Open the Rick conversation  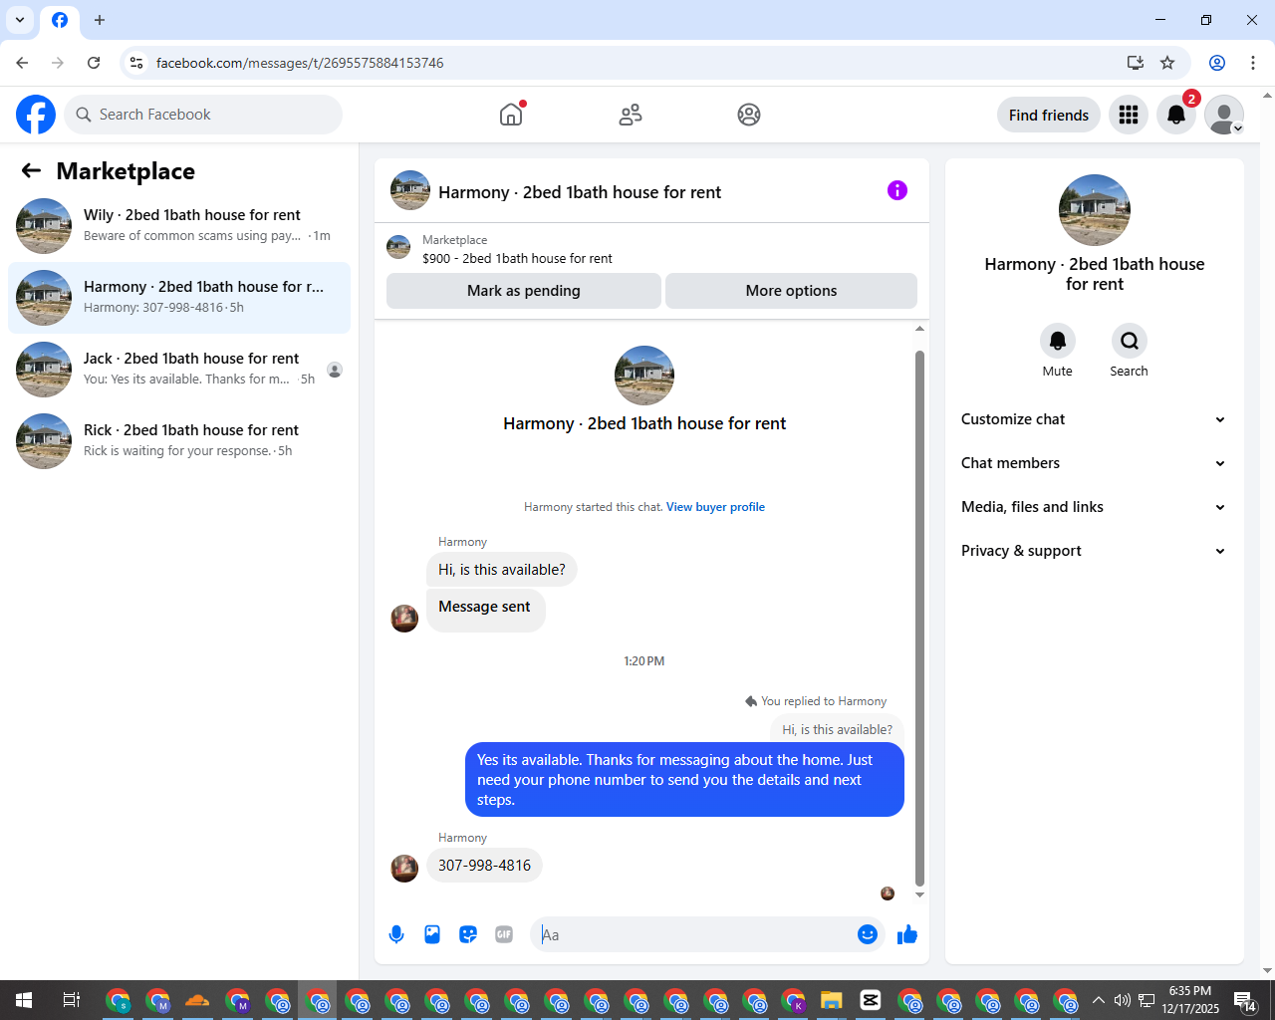[179, 441]
